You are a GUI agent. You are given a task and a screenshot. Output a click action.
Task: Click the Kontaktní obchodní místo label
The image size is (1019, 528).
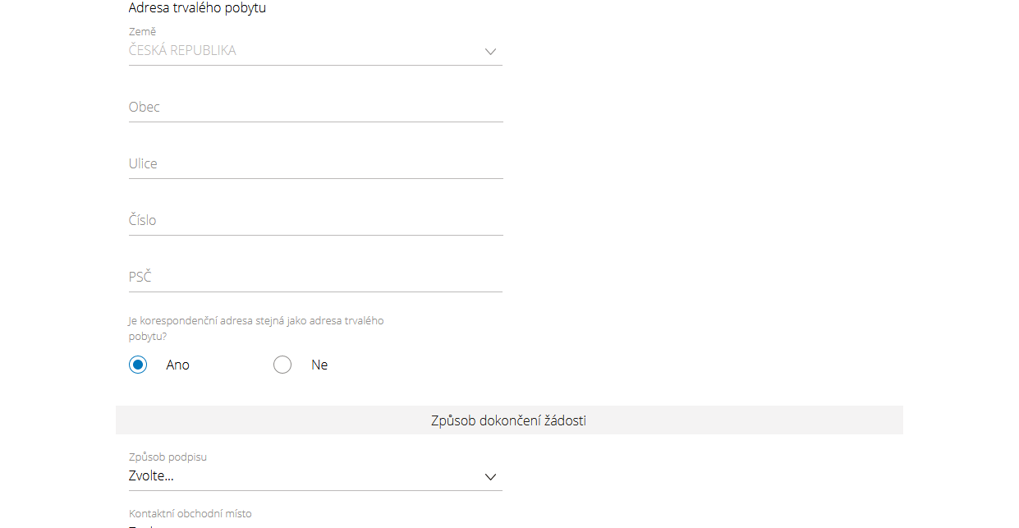[x=190, y=513]
